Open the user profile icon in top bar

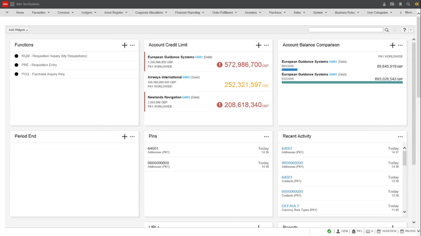pyautogui.click(x=384, y=4)
